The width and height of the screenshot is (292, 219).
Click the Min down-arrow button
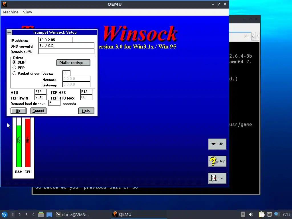(x=217, y=144)
